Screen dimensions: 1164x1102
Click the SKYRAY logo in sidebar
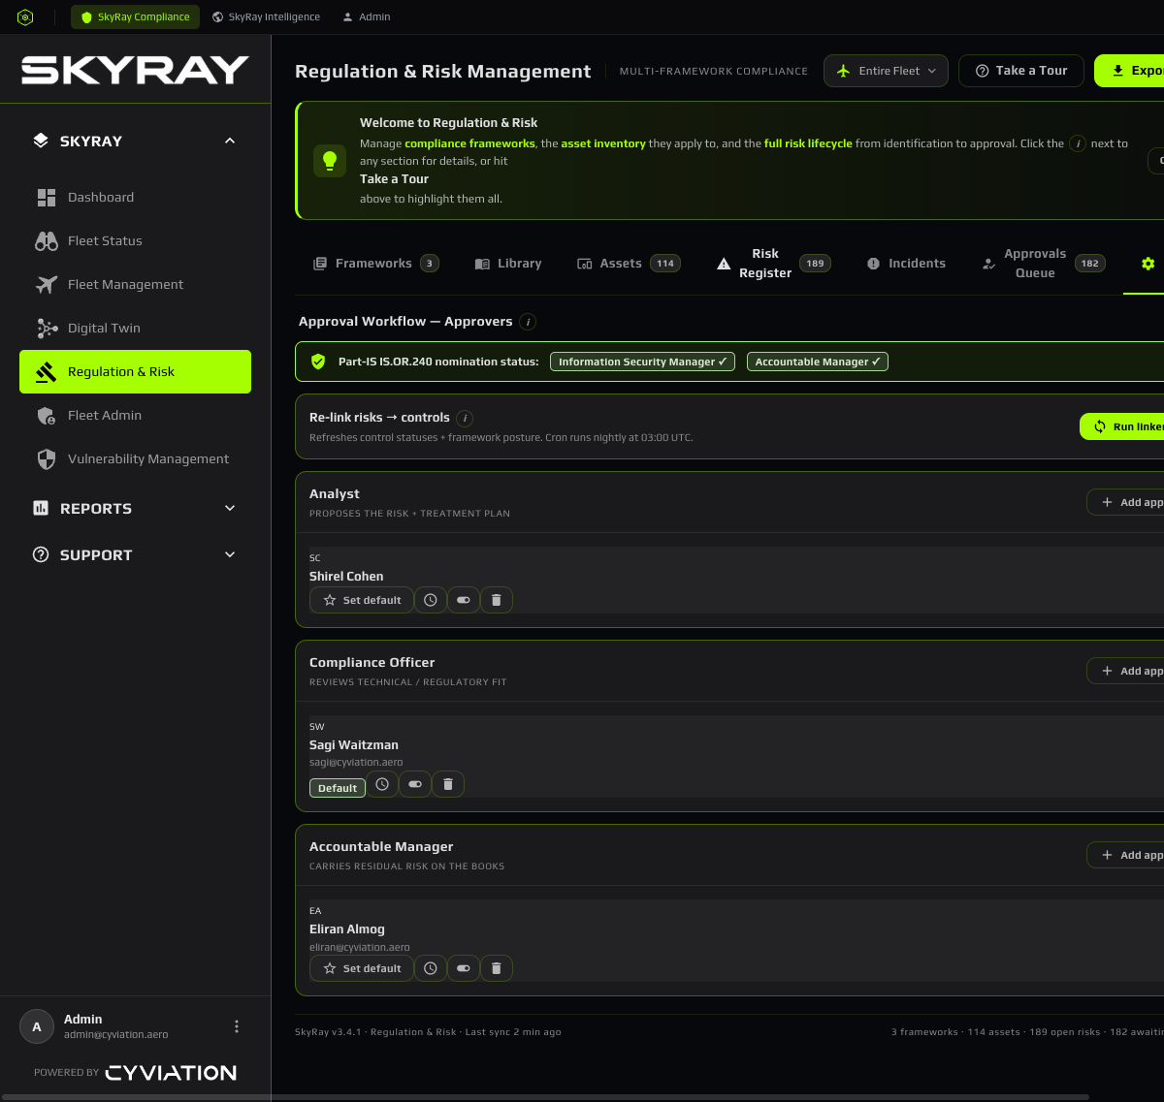pyautogui.click(x=135, y=70)
